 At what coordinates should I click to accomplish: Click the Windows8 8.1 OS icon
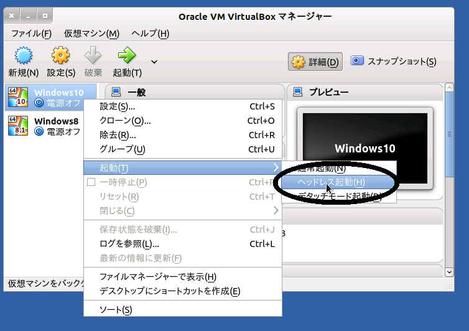(x=18, y=126)
